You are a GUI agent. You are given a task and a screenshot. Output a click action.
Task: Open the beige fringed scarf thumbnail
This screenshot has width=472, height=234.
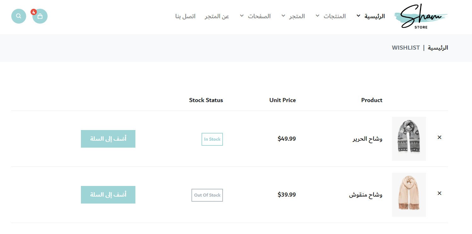(409, 194)
